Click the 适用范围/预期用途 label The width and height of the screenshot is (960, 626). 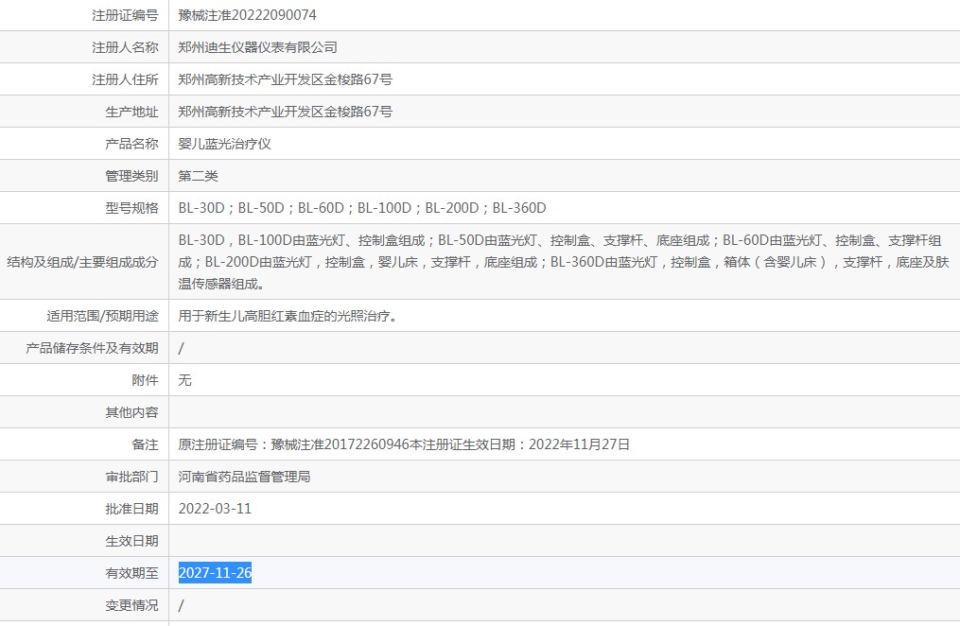click(x=102, y=316)
